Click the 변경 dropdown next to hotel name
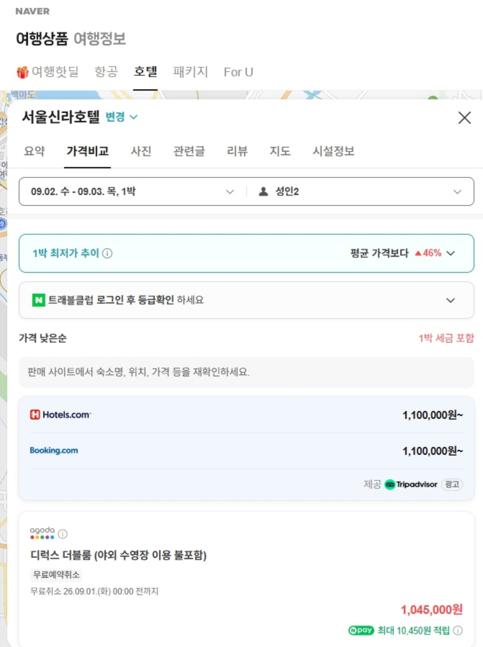The height and width of the screenshot is (647, 483). pyautogui.click(x=122, y=117)
